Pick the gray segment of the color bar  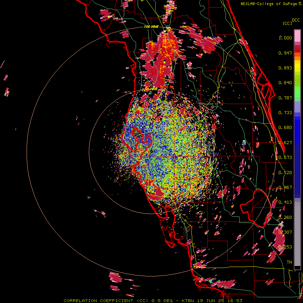297,234
